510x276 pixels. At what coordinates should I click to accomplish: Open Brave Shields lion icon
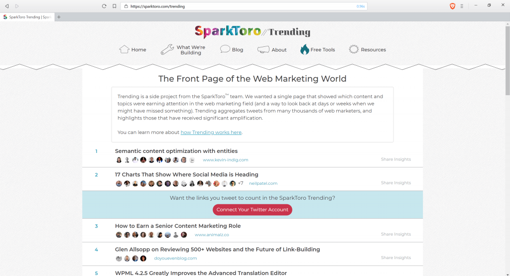452,6
